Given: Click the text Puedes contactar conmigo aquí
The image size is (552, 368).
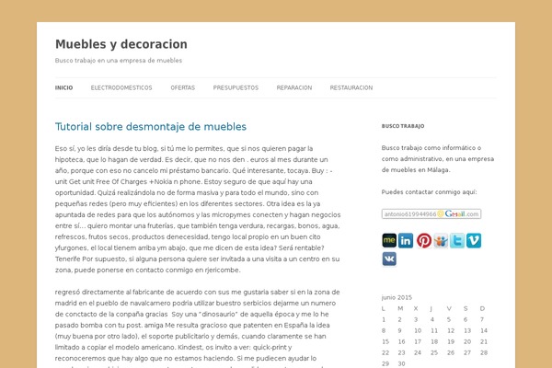Looking at the screenshot, I should point(429,192).
